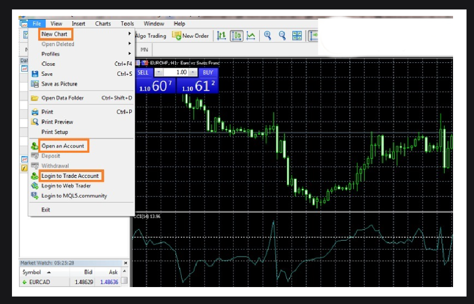Click the ask value 1.48636
This screenshot has width=474, height=304.
click(109, 282)
